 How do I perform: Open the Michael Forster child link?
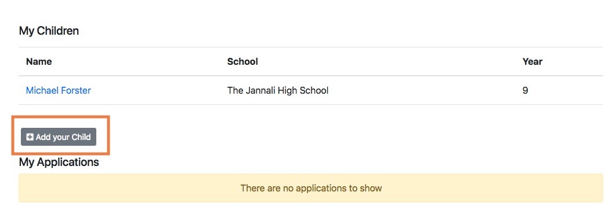(59, 91)
